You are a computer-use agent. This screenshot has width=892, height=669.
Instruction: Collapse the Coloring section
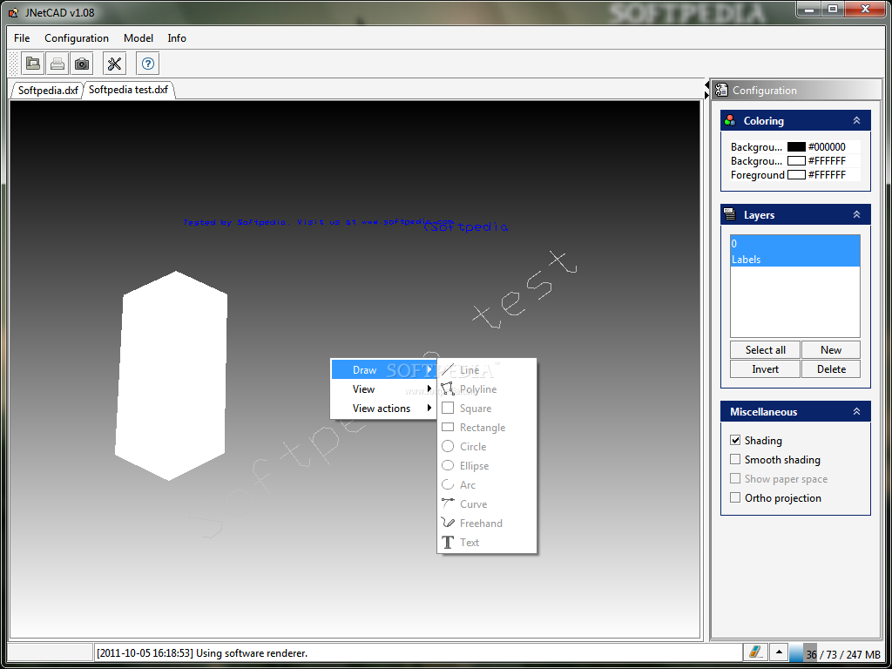click(x=857, y=120)
